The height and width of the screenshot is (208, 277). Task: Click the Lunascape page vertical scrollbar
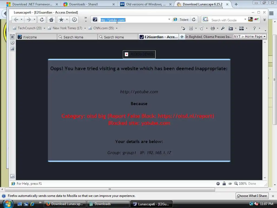tap(265, 110)
